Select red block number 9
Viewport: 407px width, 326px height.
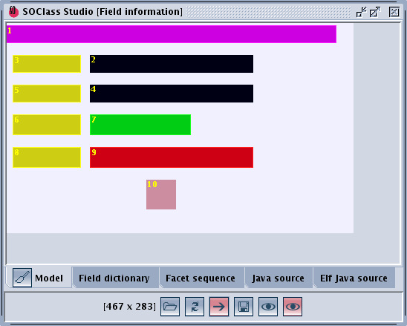tap(172, 157)
